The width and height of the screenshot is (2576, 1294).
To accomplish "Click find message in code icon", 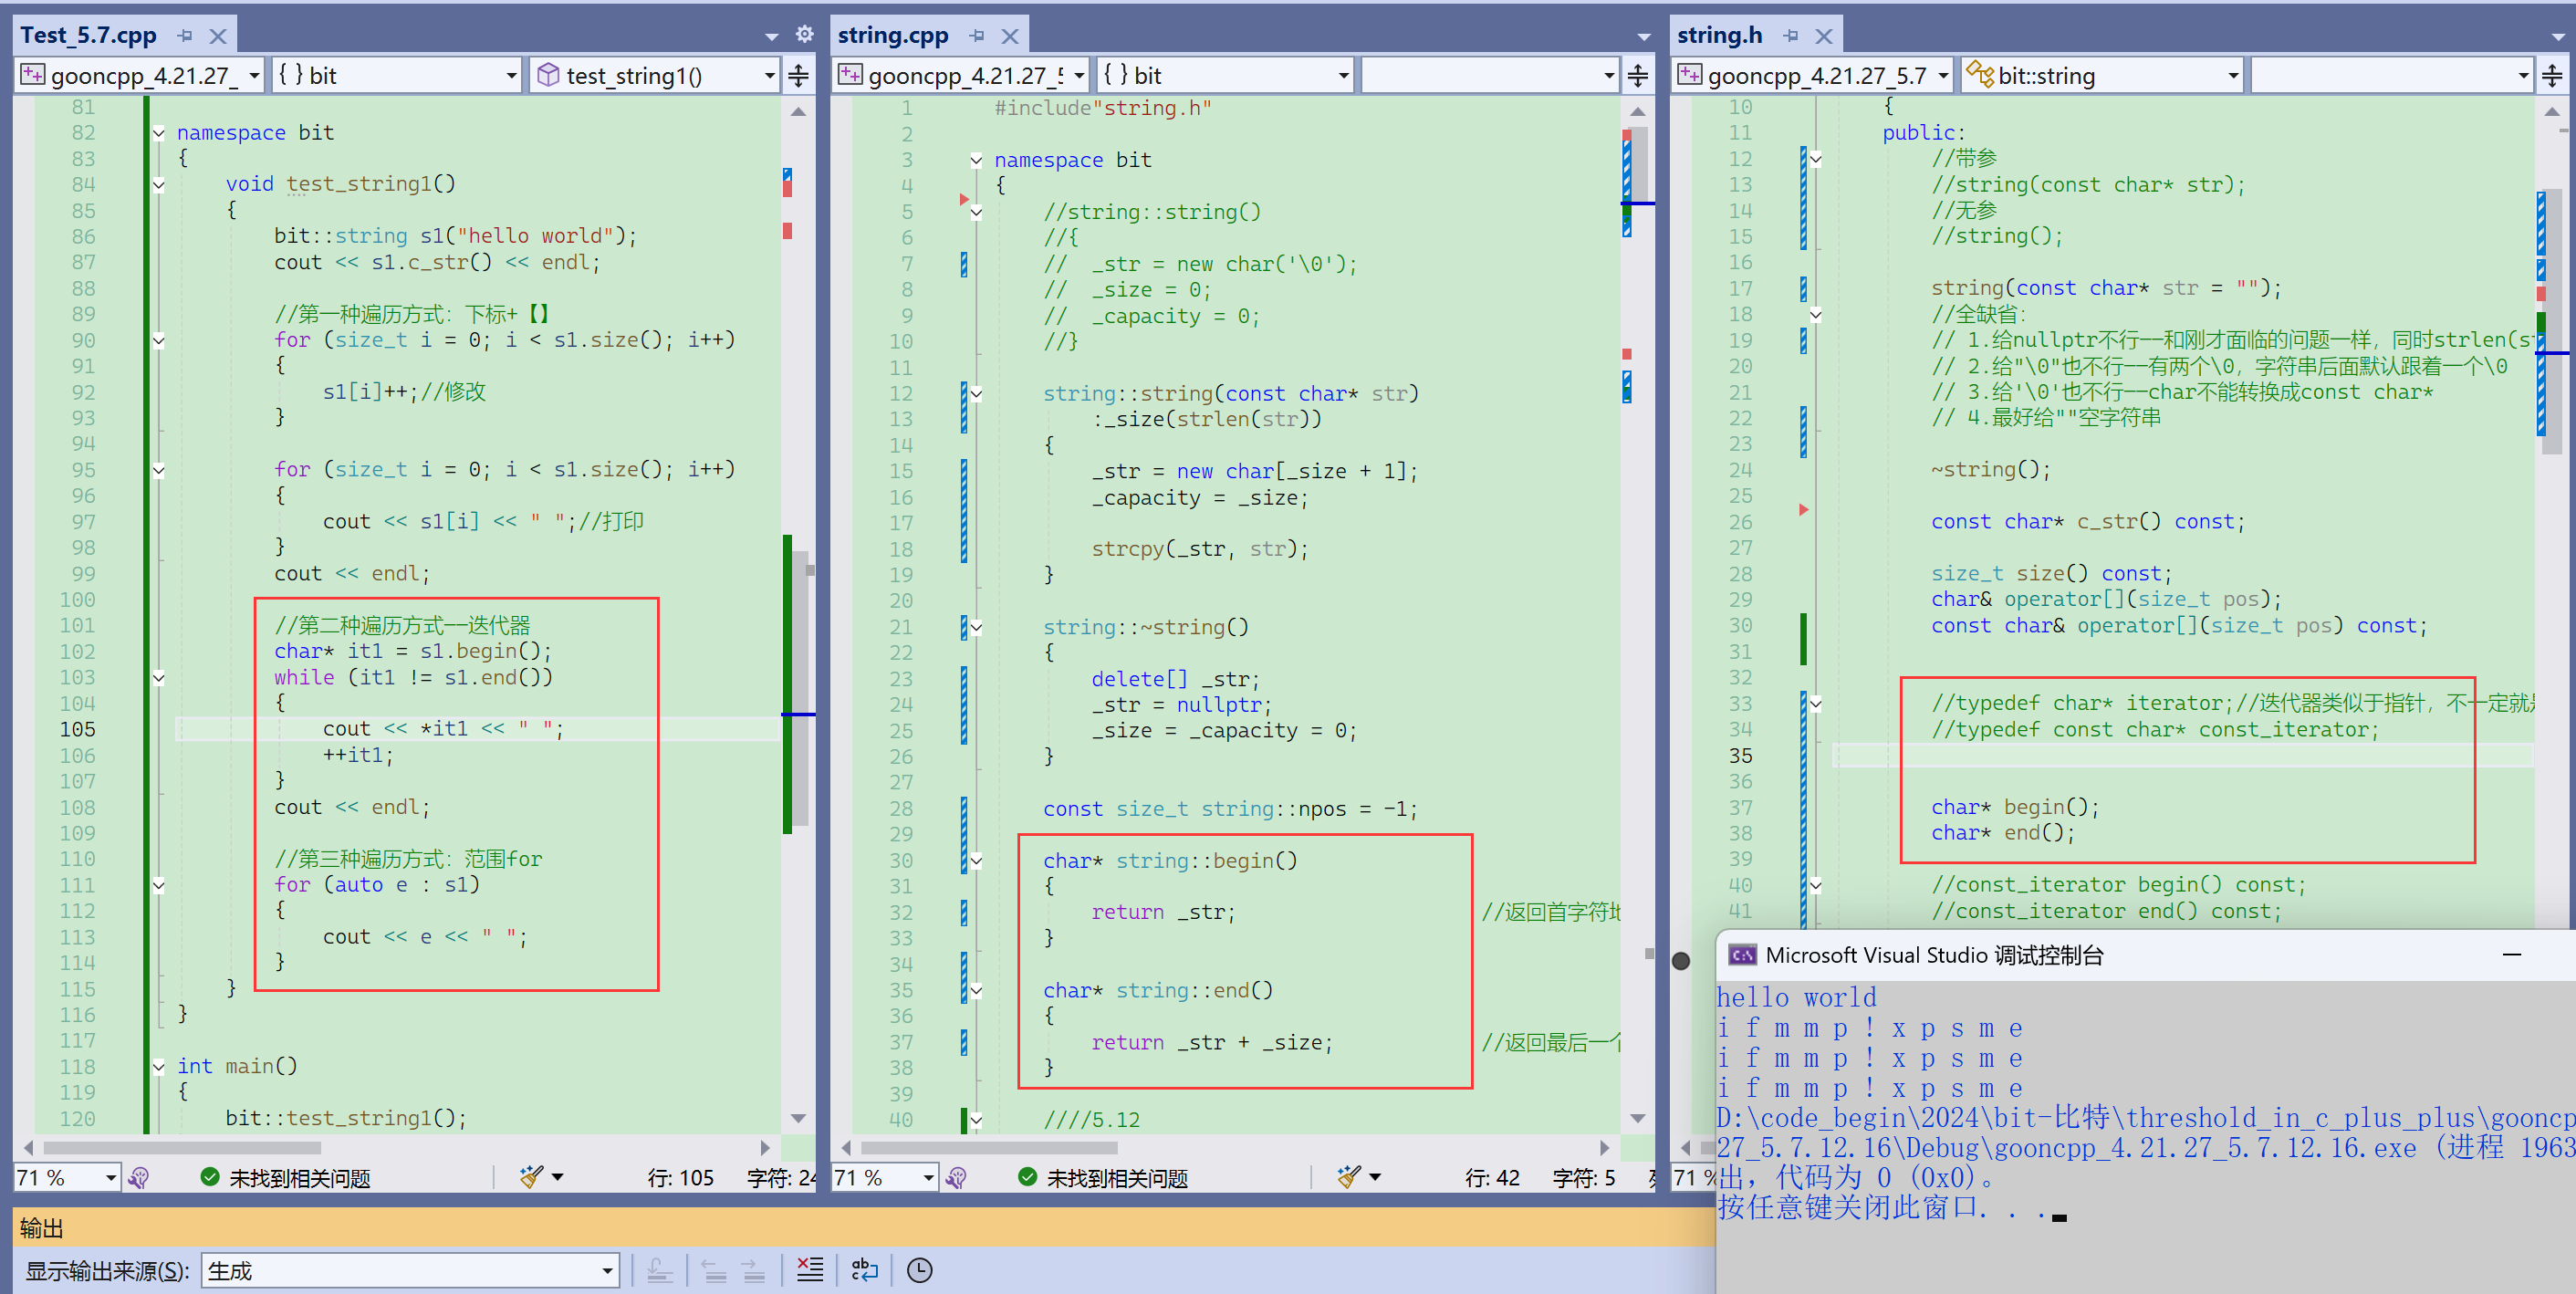I will coord(660,1270).
